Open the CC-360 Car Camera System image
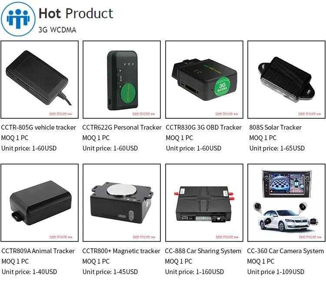This screenshot has height=288, width=326. point(286,203)
